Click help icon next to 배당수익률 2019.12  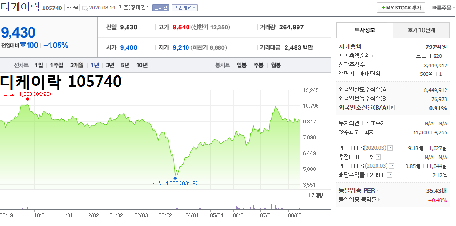(390, 175)
